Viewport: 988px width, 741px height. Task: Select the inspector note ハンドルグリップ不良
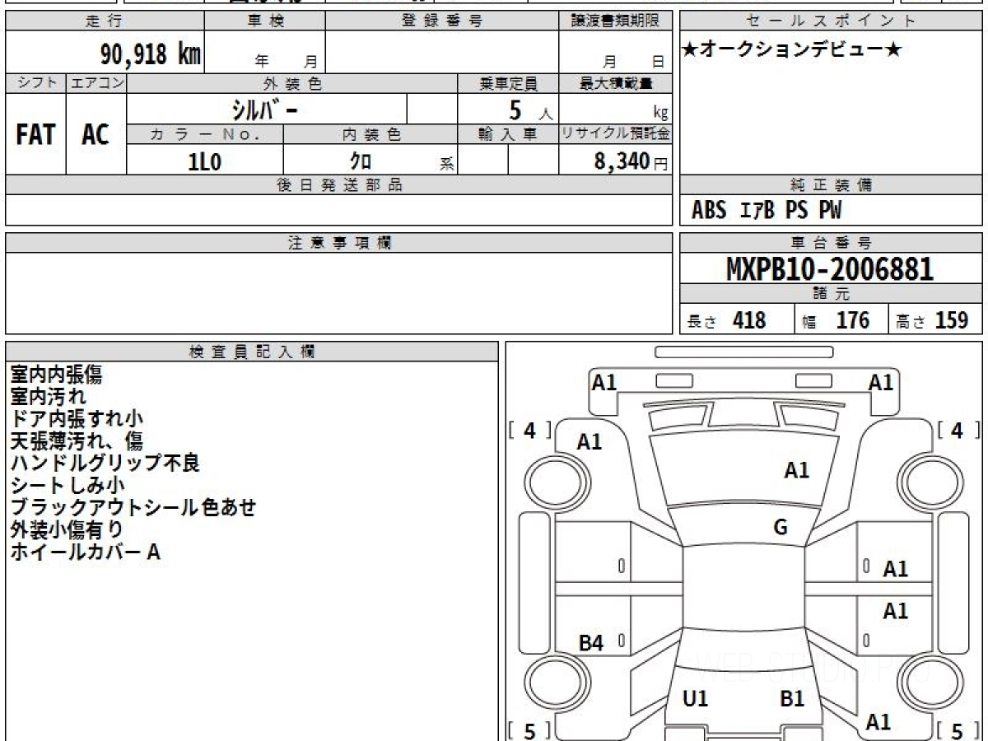pyautogui.click(x=105, y=464)
